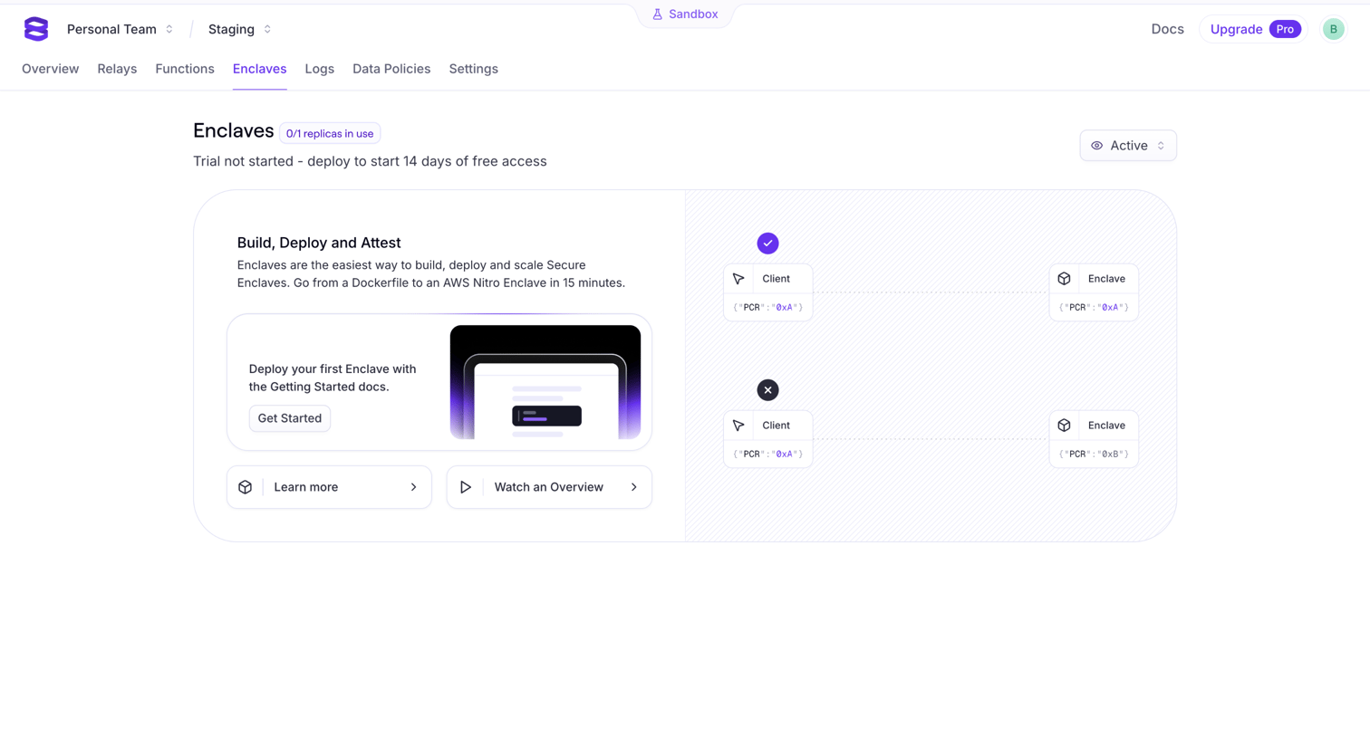Open the Active filter dropdown
This screenshot has width=1370, height=737.
pyautogui.click(x=1128, y=146)
